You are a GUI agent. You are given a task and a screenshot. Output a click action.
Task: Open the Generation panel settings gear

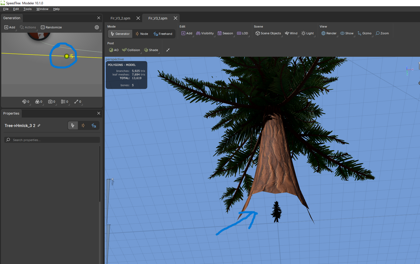tap(97, 27)
